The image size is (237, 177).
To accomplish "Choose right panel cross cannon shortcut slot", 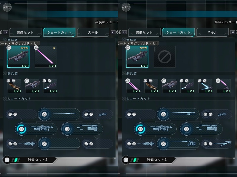I will [x=178, y=144].
